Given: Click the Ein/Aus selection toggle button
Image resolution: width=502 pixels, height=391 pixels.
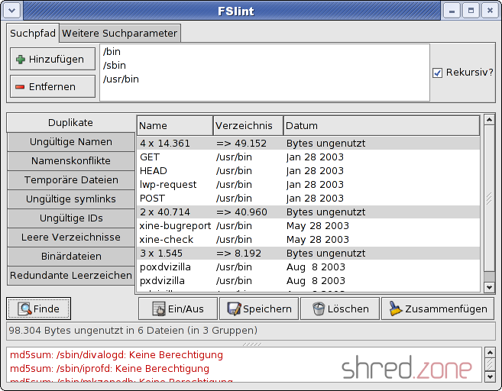Looking at the screenshot, I should [177, 309].
